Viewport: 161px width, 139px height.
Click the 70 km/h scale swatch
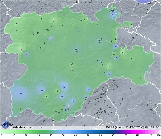pyautogui.click(x=88, y=132)
